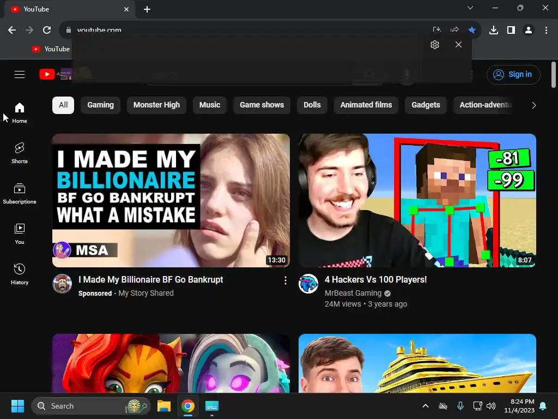Open the Chrome profile icon
558x419 pixels.
click(x=529, y=30)
